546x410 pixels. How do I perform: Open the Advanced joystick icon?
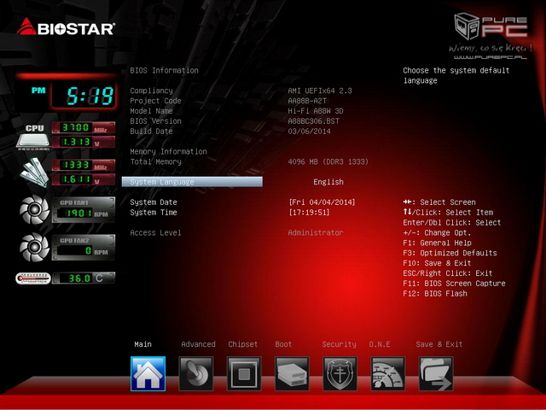click(x=196, y=374)
